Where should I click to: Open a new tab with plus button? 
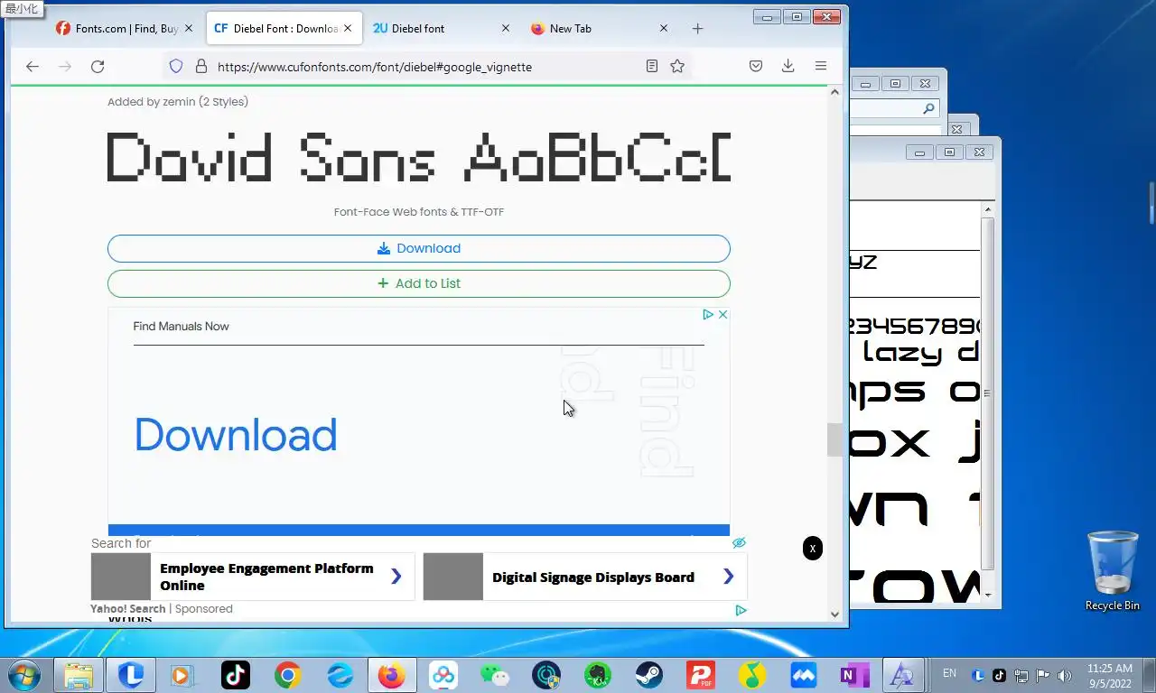(x=697, y=28)
